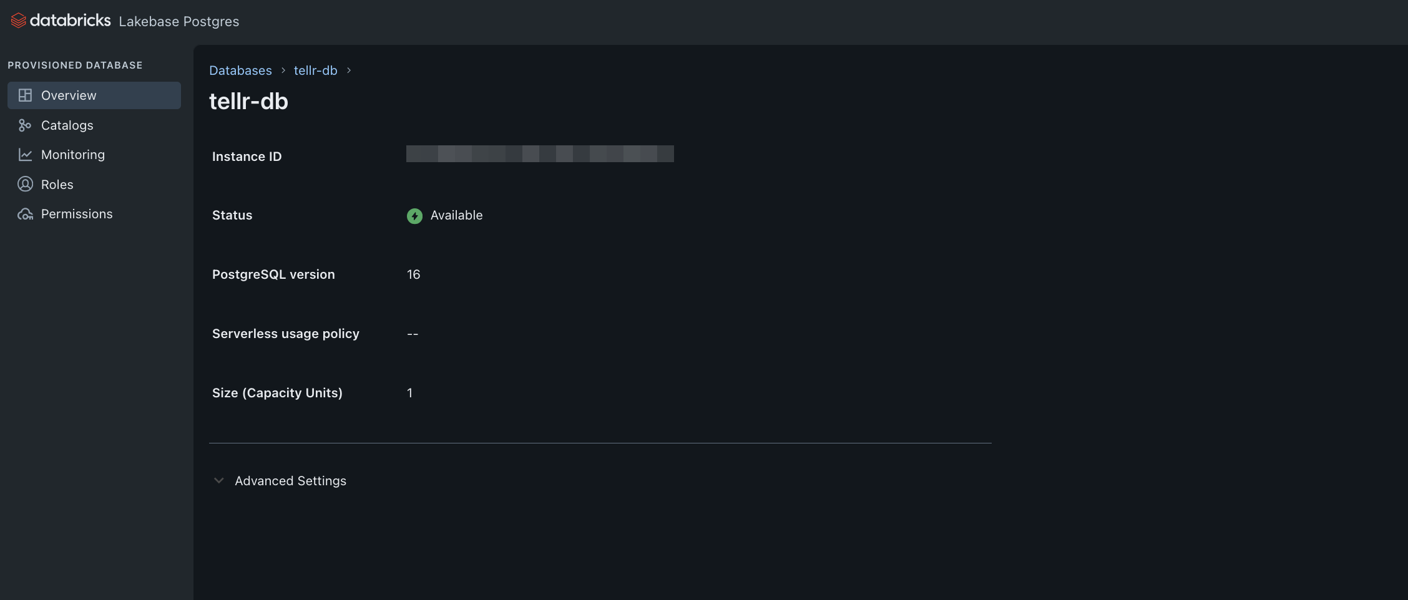Open the Roles sidebar item
The height and width of the screenshot is (600, 1408).
(57, 185)
